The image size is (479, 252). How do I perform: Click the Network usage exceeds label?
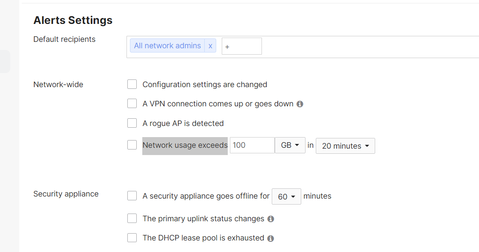coord(185,145)
